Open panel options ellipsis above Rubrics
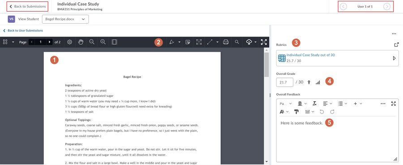 click(394, 34)
